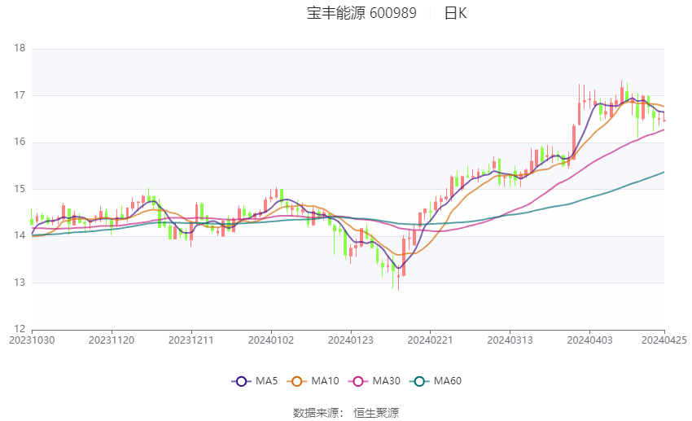Toggle the MA30 legend line
Screen dimensions: 692x421
374,381
